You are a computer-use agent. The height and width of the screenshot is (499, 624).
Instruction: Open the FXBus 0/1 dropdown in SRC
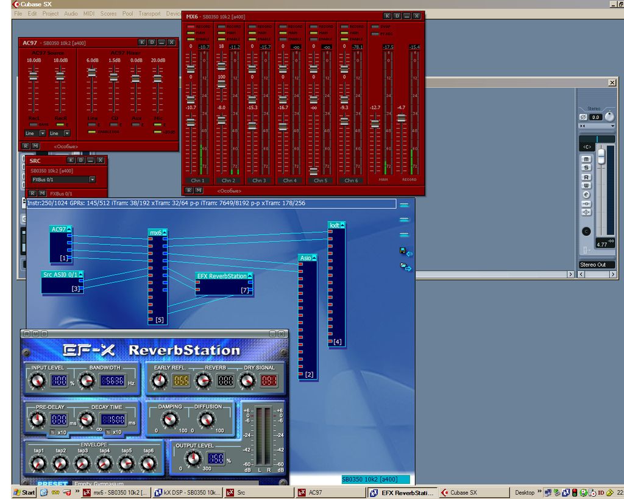(93, 180)
